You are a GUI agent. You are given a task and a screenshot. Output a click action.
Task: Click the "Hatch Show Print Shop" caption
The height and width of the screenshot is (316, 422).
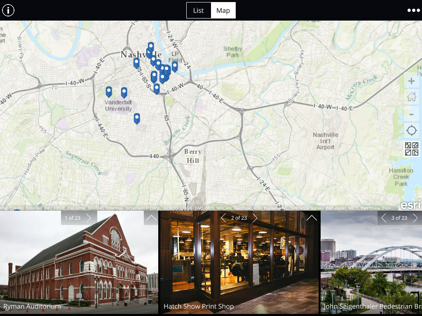tap(199, 306)
